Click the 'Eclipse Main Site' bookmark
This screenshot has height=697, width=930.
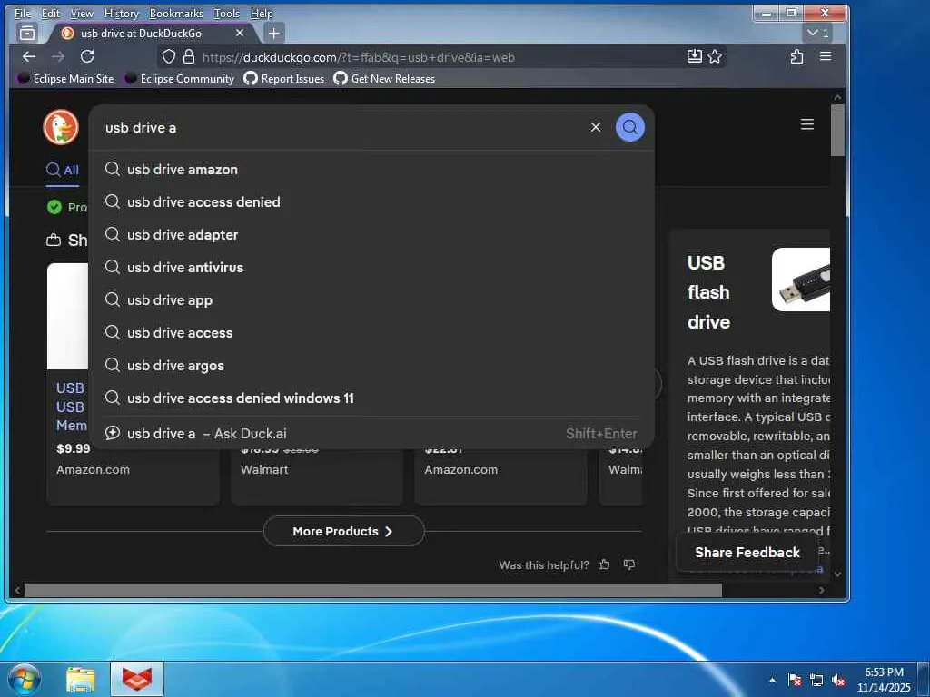click(x=65, y=78)
